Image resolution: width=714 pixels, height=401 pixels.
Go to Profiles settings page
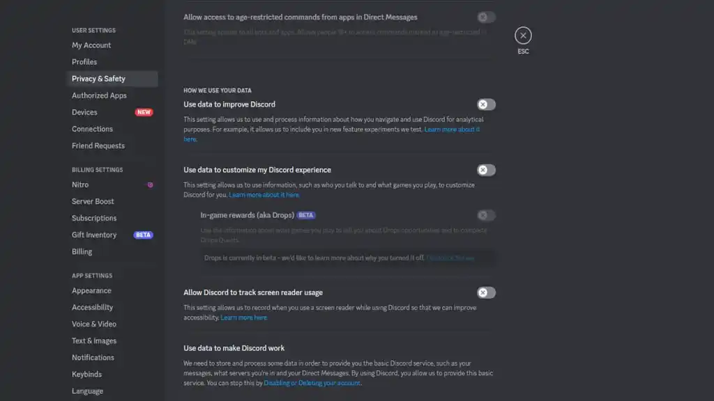point(84,62)
